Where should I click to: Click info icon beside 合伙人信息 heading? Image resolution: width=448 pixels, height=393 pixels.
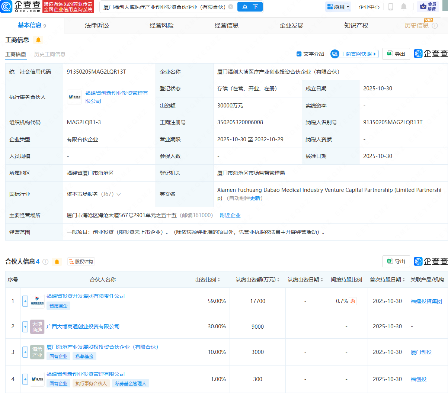(x=45, y=262)
